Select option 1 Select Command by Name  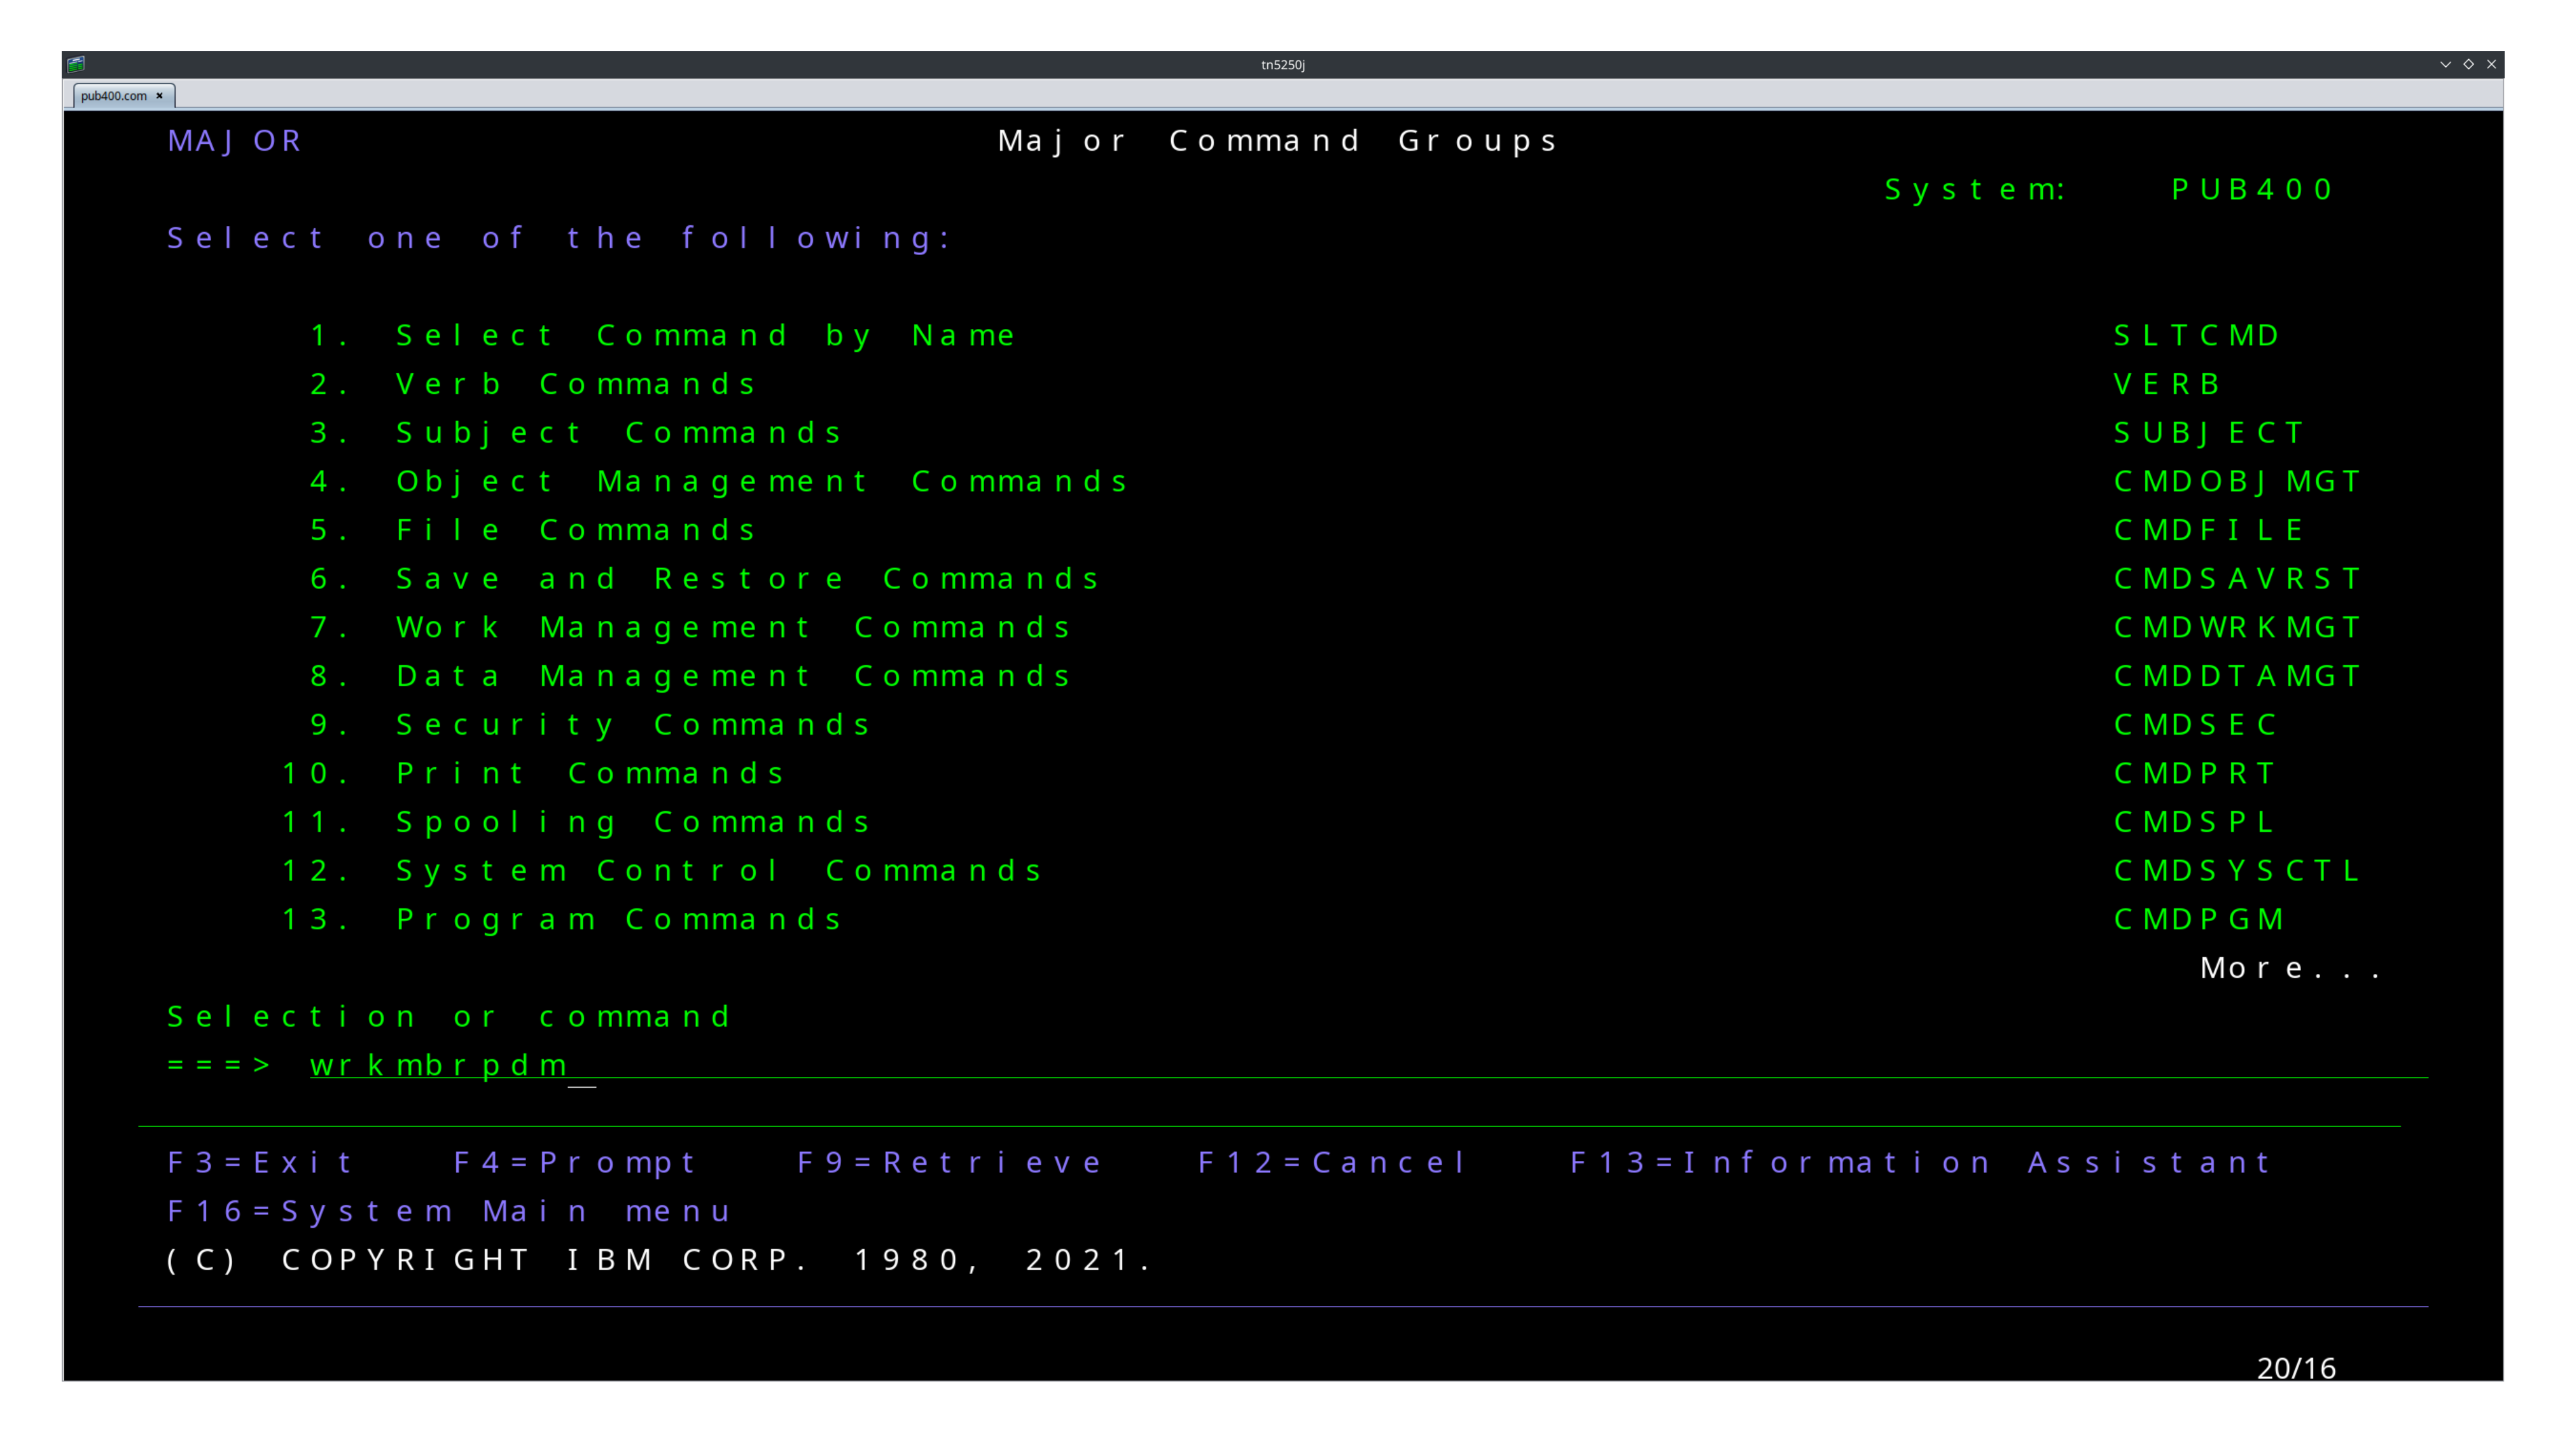point(662,335)
